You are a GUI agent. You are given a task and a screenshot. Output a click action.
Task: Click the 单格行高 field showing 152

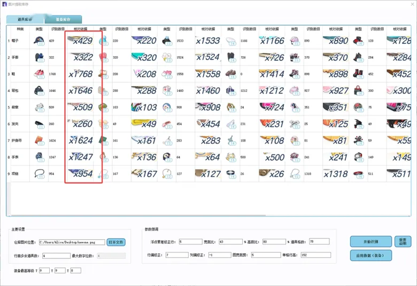[x=315, y=255]
